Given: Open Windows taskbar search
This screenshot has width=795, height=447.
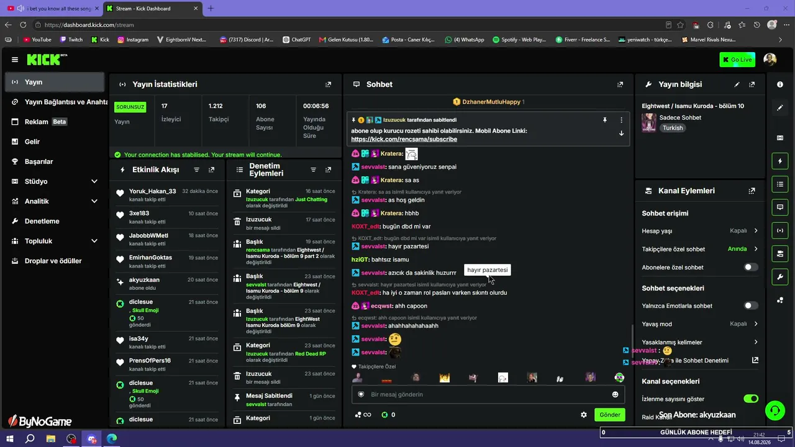Looking at the screenshot, I should point(30,439).
